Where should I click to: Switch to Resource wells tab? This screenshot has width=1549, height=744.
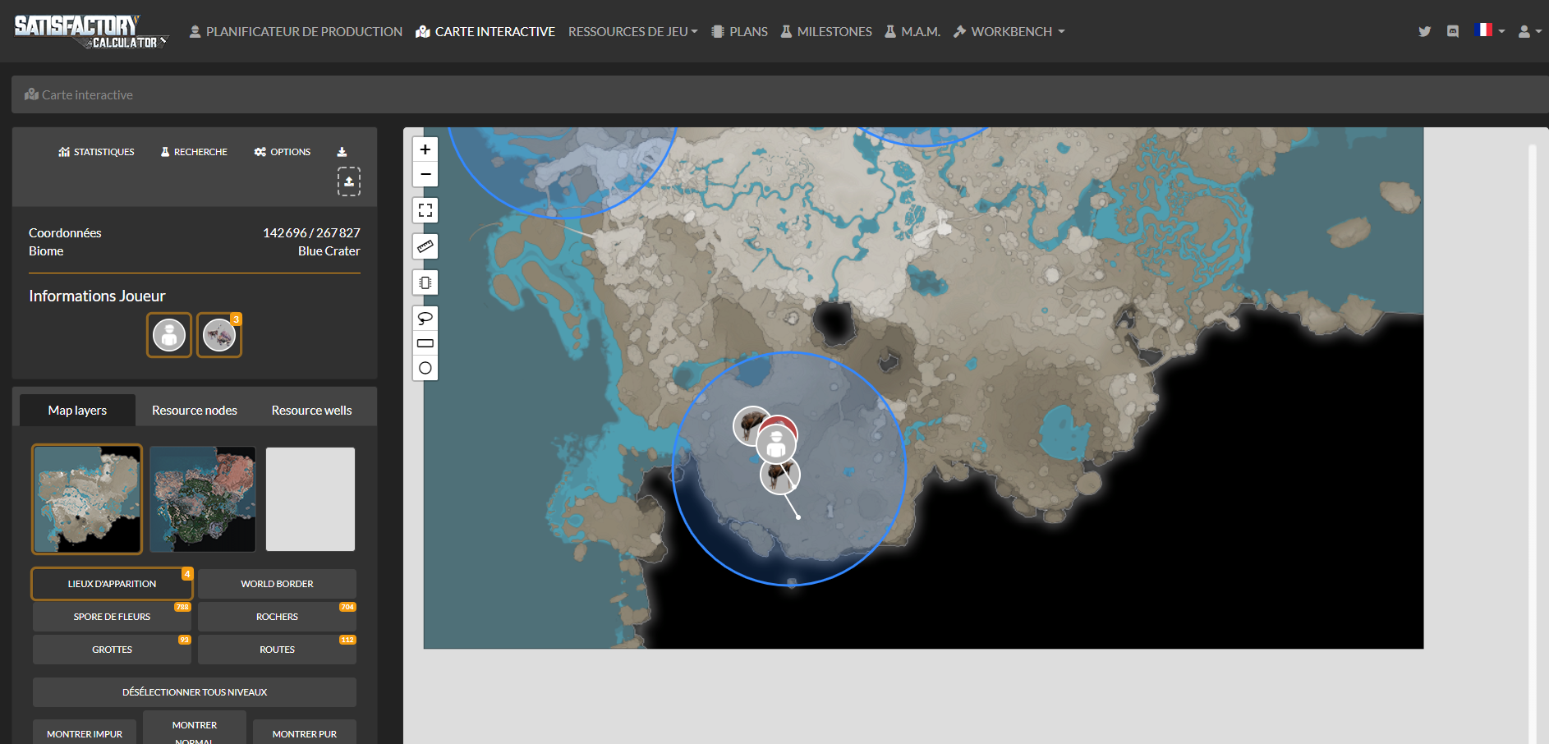coord(312,410)
